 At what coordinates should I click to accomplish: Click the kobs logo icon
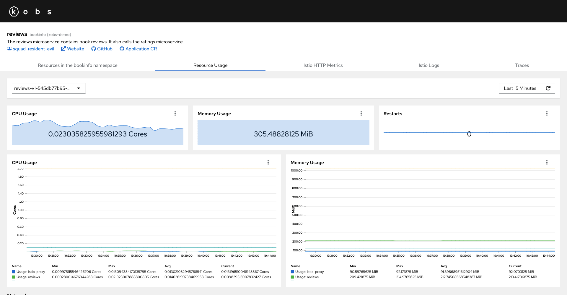pyautogui.click(x=14, y=11)
